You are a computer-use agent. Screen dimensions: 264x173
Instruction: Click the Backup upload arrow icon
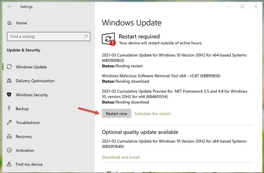point(9,108)
